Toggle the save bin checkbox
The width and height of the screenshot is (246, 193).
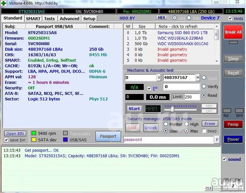[x=7, y=140]
